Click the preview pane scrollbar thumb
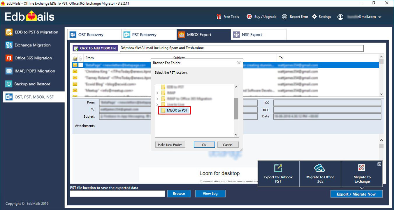Viewport: 394px width, 210px height. [x=381, y=146]
